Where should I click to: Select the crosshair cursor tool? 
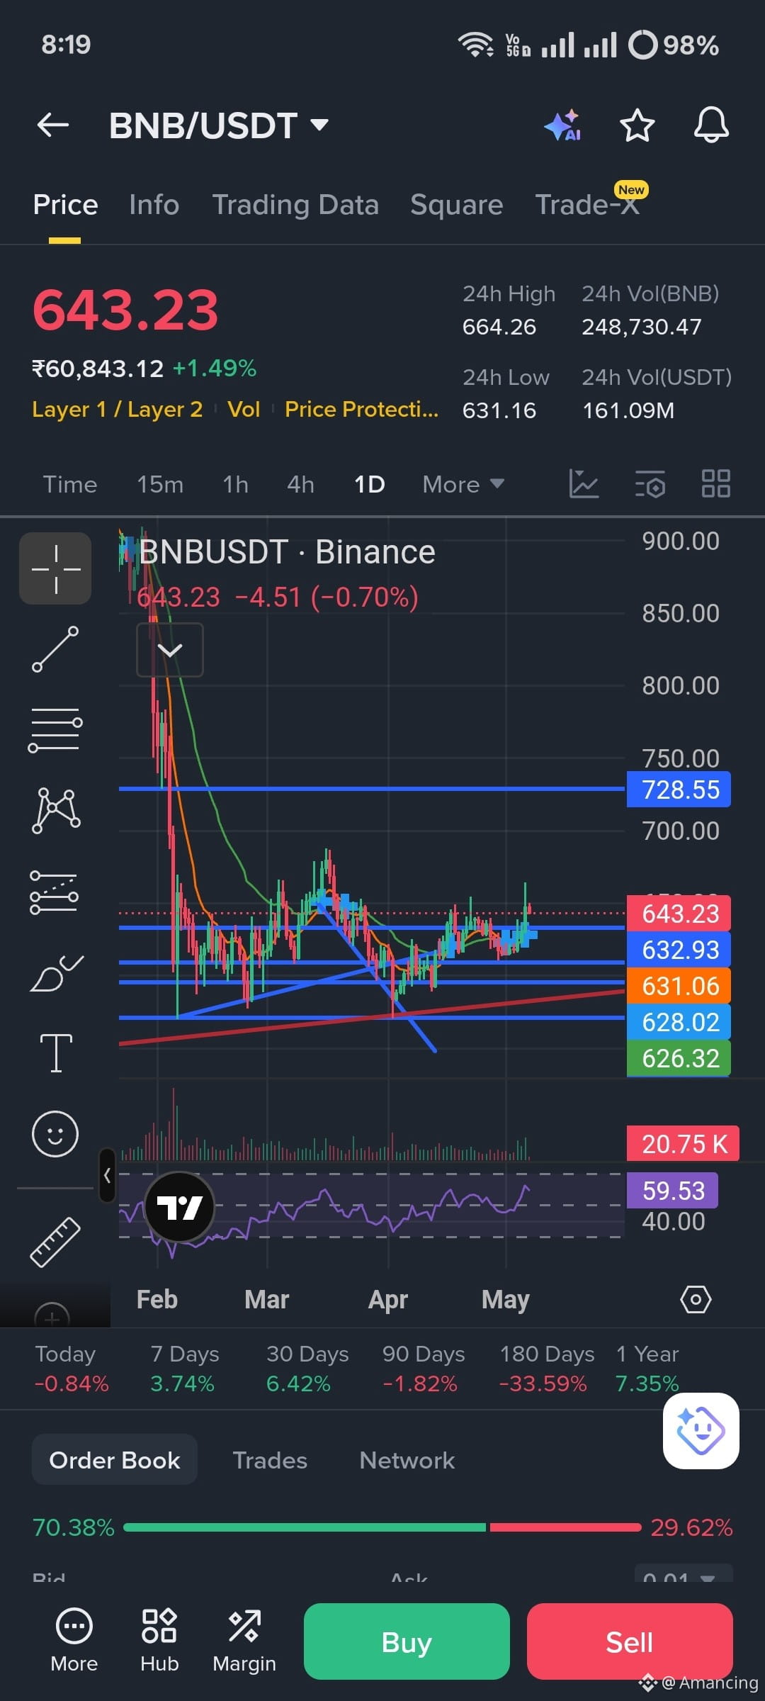(55, 568)
